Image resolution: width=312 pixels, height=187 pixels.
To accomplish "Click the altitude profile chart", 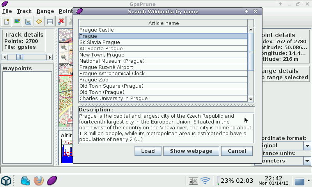I will click(x=67, y=151).
